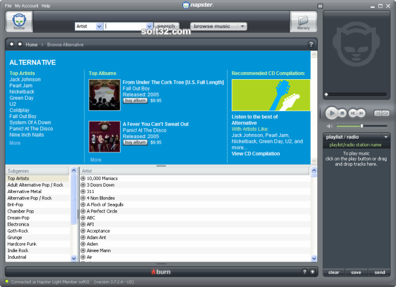Open search text history dropdown arrow
Viewport: 396px width, 287px height.
pyautogui.click(x=150, y=26)
